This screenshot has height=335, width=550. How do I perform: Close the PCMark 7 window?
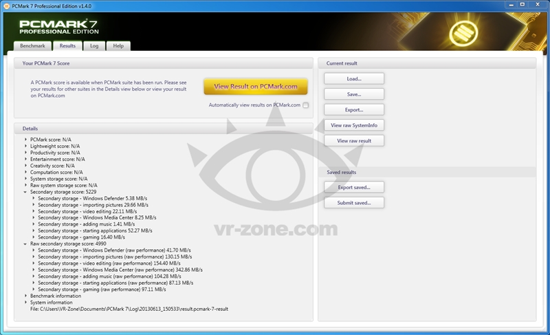tap(538, 5)
